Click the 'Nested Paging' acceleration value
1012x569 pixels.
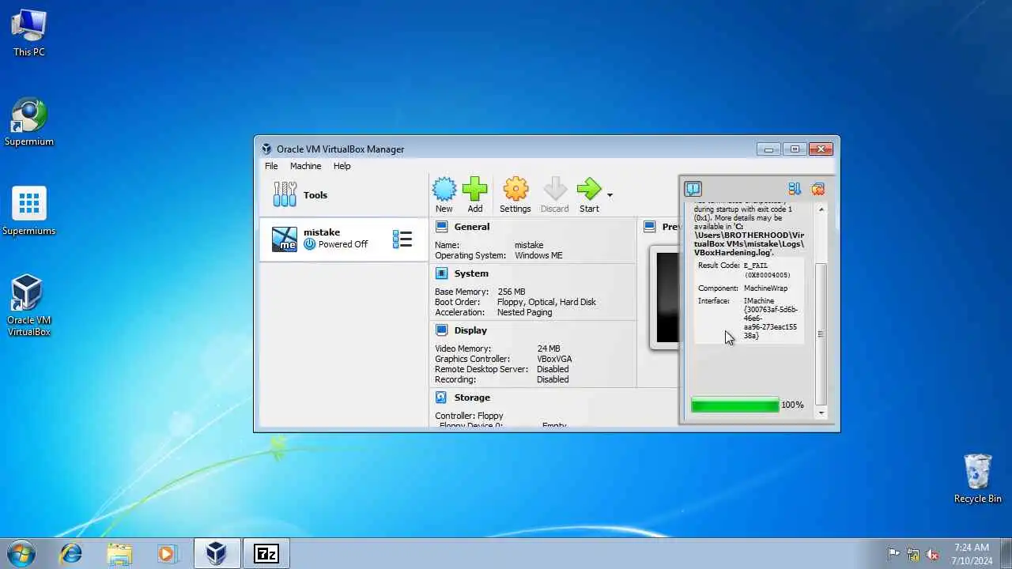pos(524,312)
